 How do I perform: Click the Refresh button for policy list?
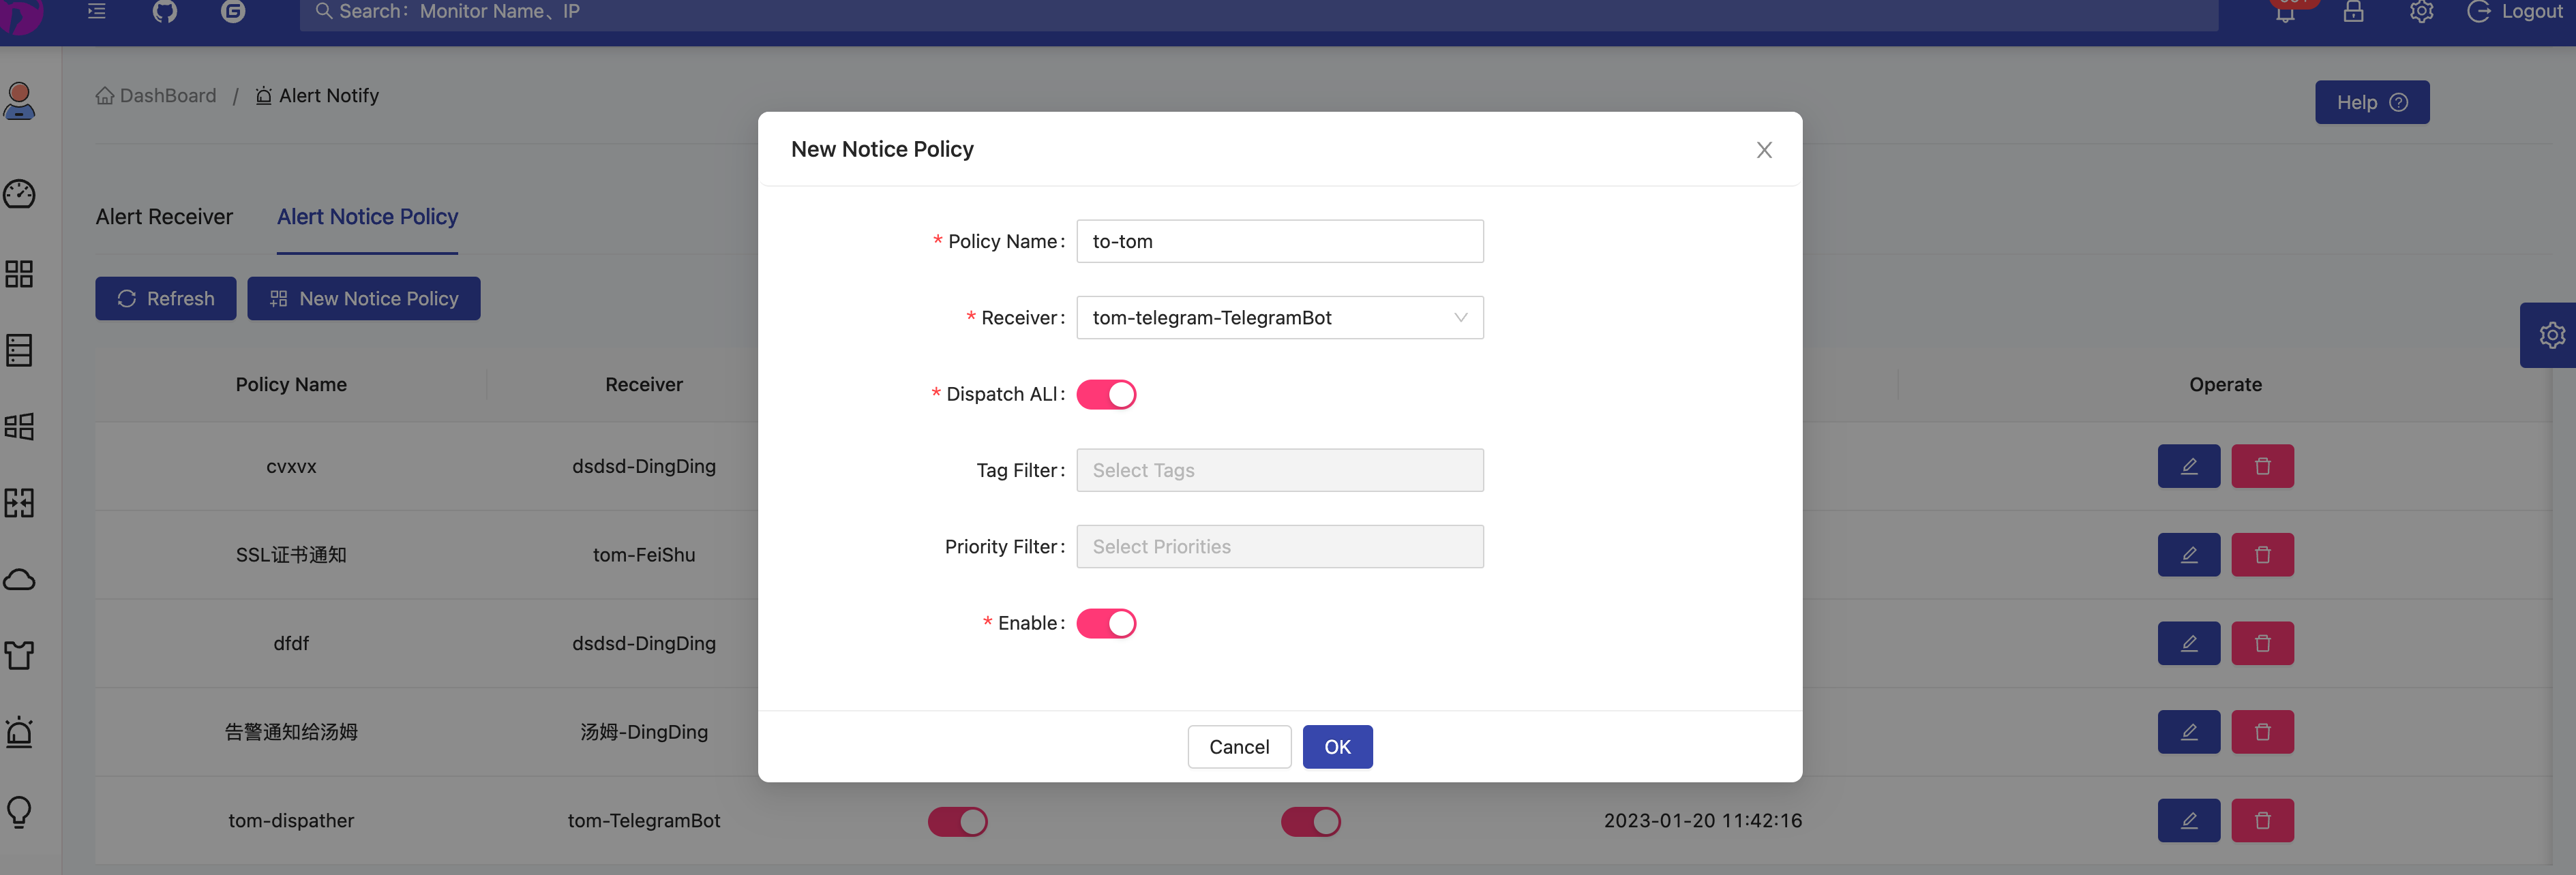[x=166, y=297]
